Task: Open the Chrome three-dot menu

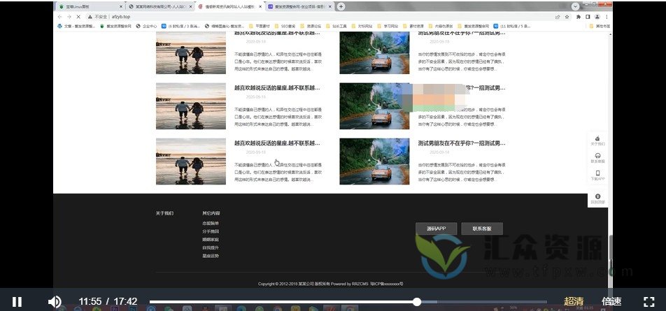Action: pyautogui.click(x=607, y=17)
